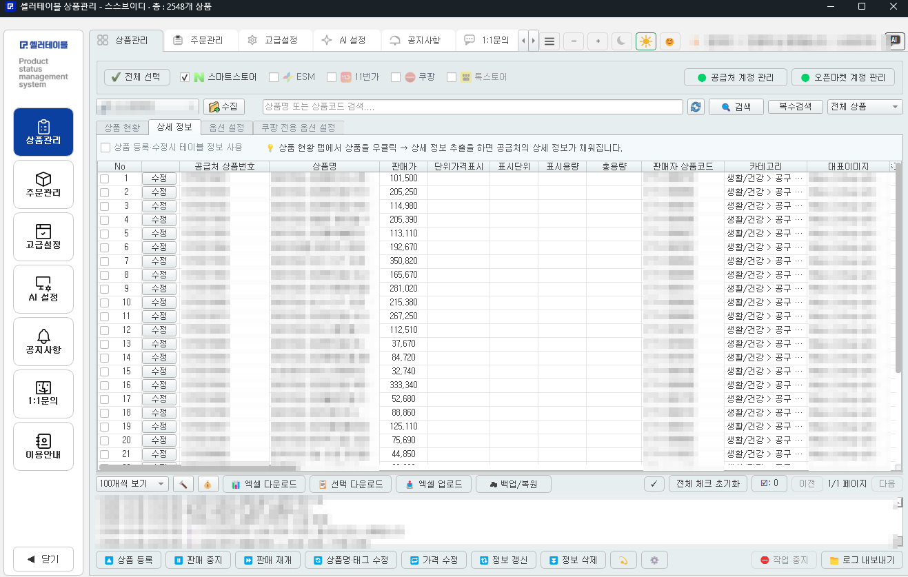
Task: Click in the 상품명 또는 상품코드 search field
Action: pos(473,107)
